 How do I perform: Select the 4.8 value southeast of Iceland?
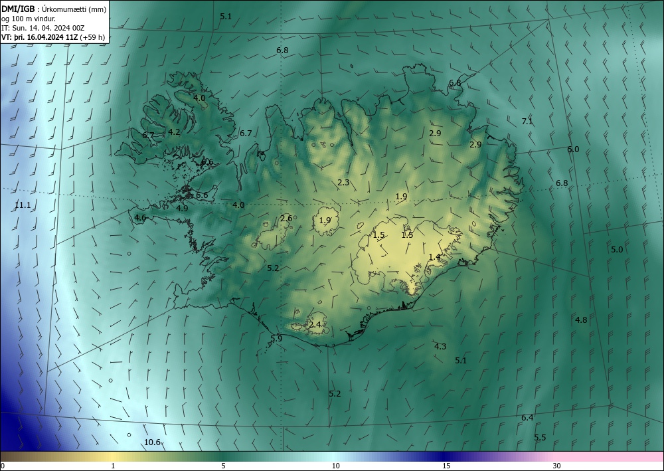(581, 320)
